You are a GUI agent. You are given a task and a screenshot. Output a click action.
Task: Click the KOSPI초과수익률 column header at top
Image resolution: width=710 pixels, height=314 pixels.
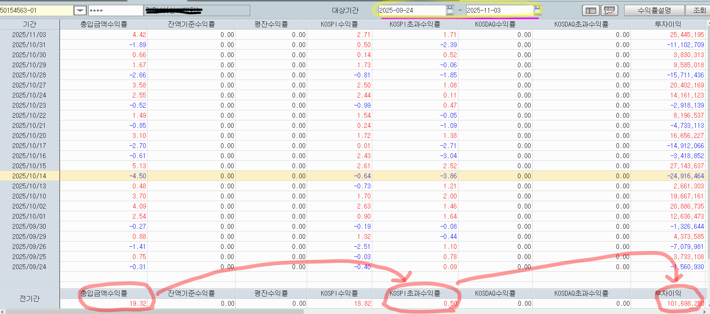click(x=415, y=24)
